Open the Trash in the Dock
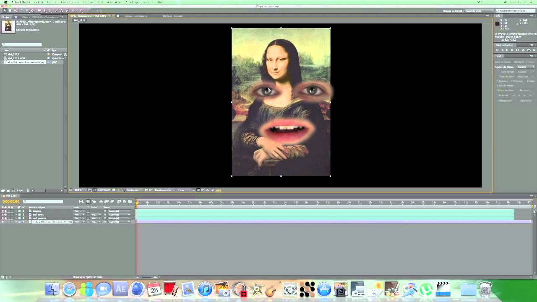 tap(485, 289)
